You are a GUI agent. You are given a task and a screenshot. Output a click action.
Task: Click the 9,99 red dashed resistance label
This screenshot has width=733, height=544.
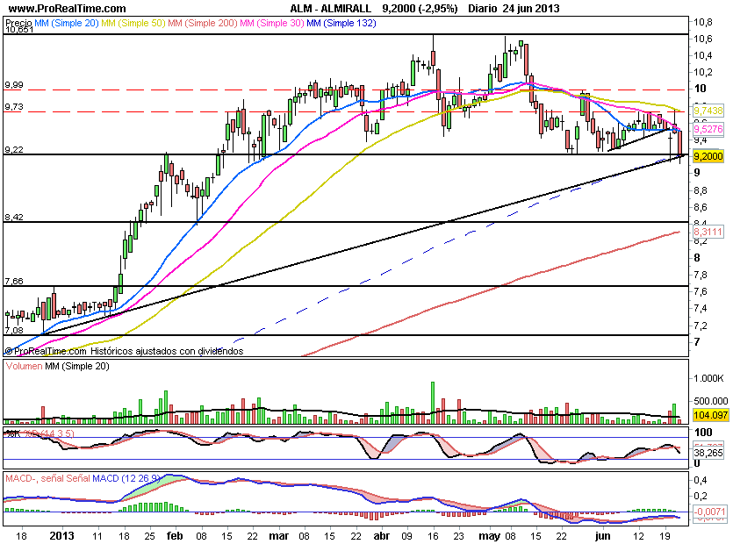tap(13, 84)
